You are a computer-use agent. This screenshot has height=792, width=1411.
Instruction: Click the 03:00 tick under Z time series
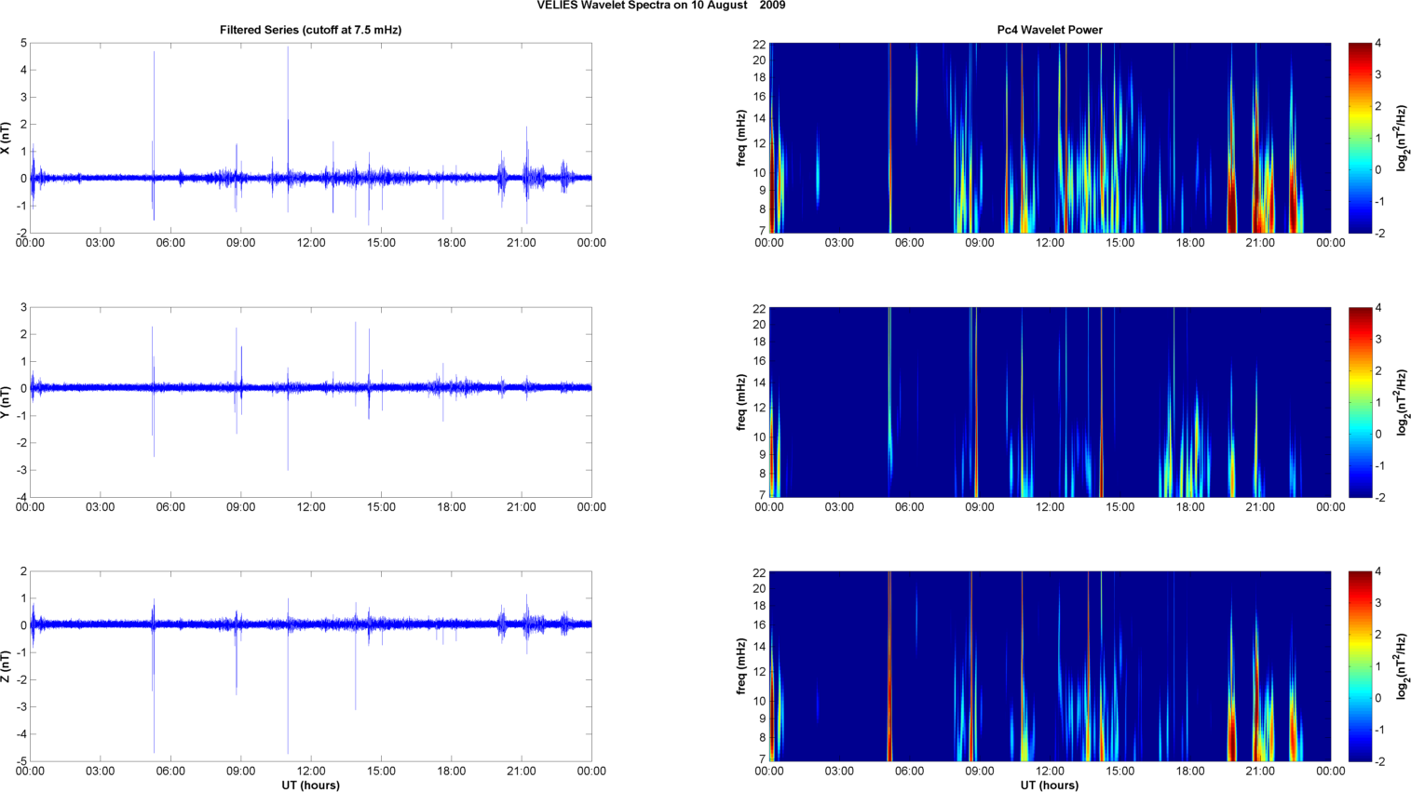[101, 772]
